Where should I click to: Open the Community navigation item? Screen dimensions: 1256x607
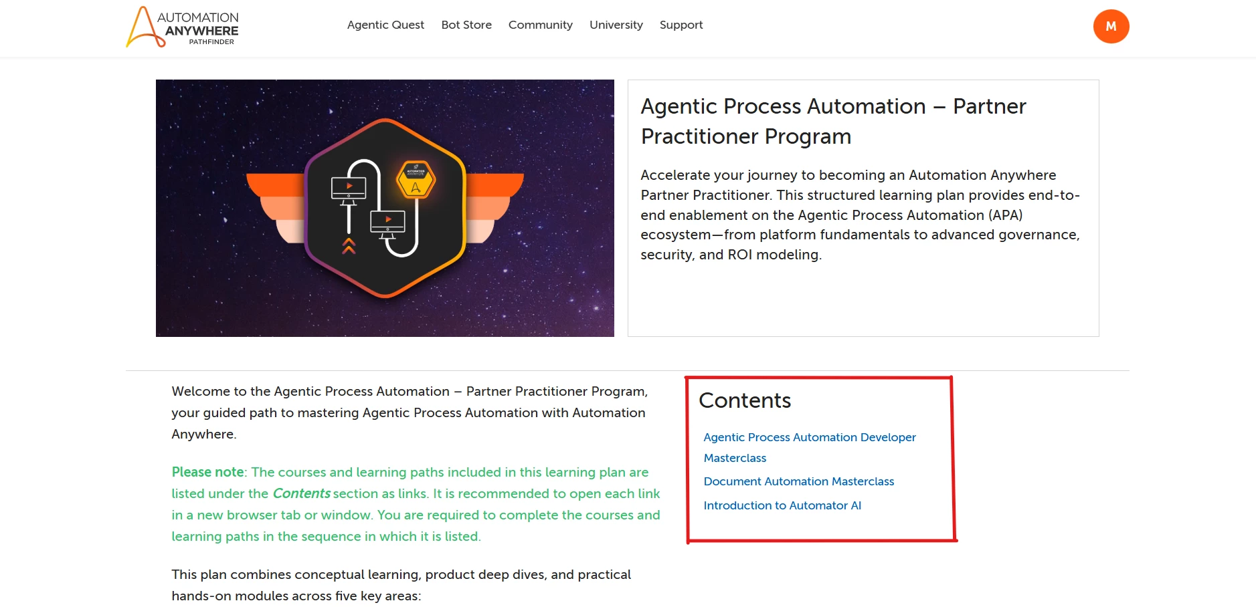[540, 25]
